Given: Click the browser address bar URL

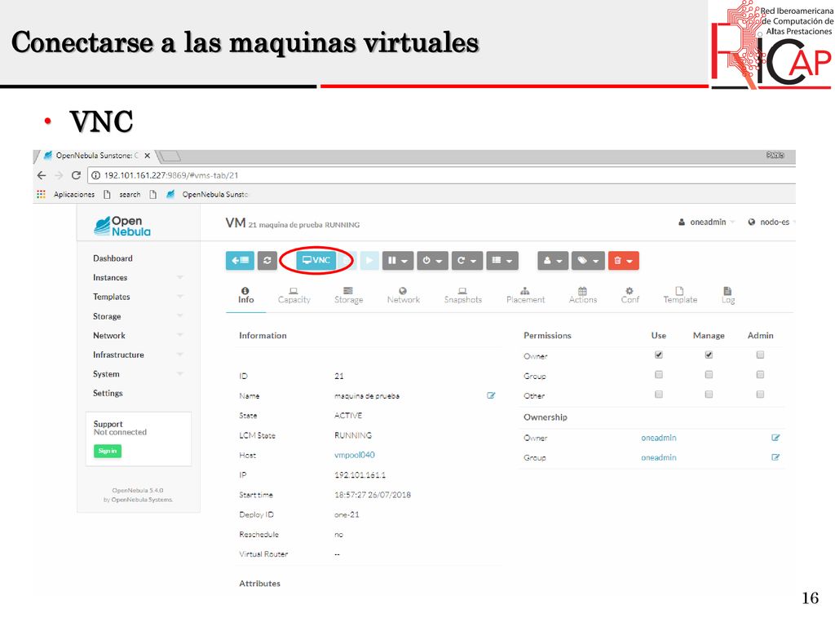Looking at the screenshot, I should pos(171,175).
